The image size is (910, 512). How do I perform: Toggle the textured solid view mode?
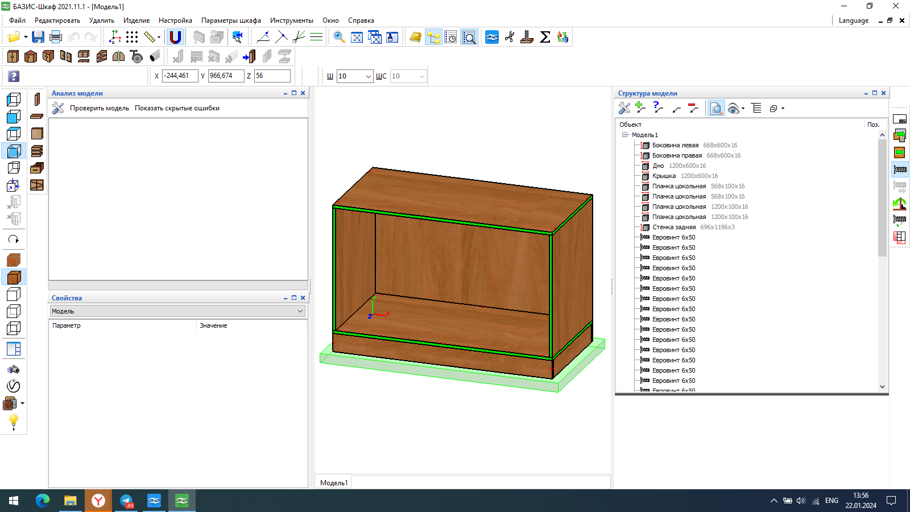tap(14, 277)
